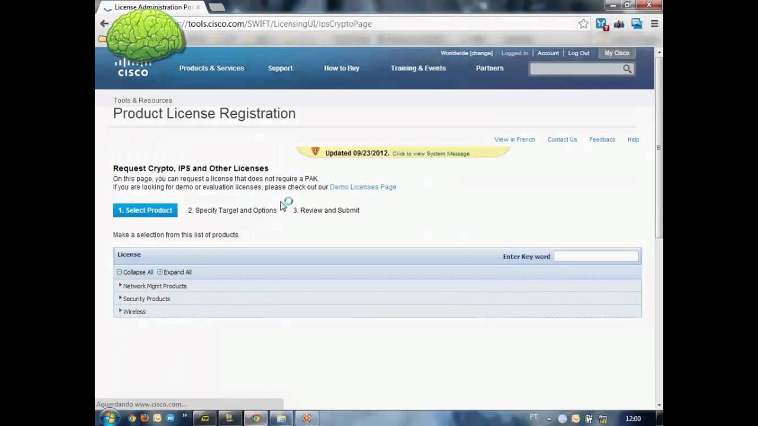Click the blue monitor extension icon
This screenshot has width=758, height=426.
(x=637, y=24)
